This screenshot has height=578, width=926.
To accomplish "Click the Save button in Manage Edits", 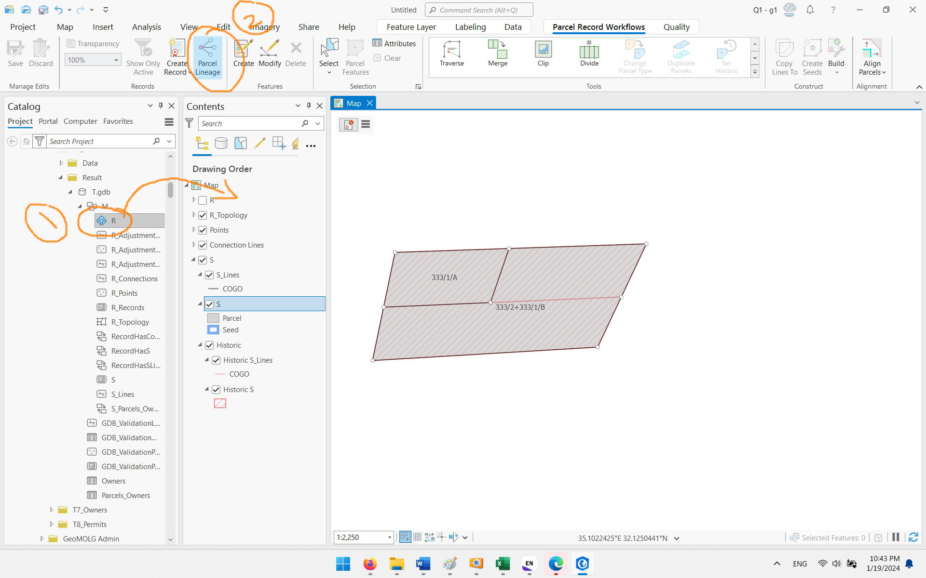I will pos(15,53).
